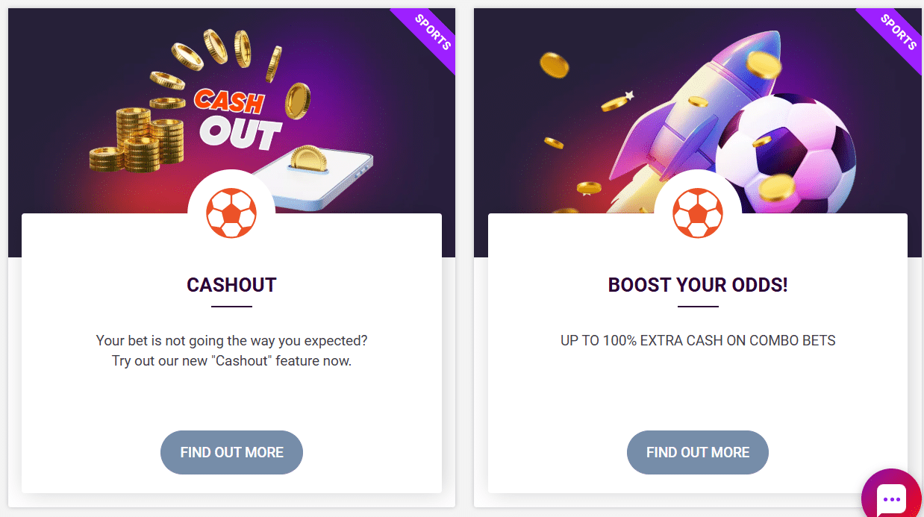Click FIND OUT MORE under Boost Your Odds
The width and height of the screenshot is (924, 517).
point(697,452)
